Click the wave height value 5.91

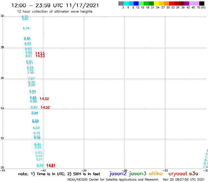pos(39,159)
